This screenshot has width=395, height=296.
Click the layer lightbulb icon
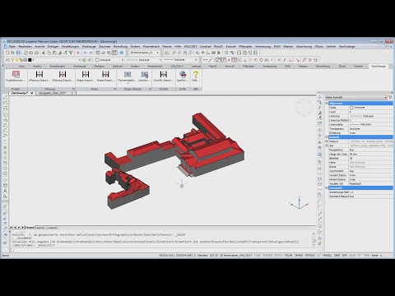12,60
